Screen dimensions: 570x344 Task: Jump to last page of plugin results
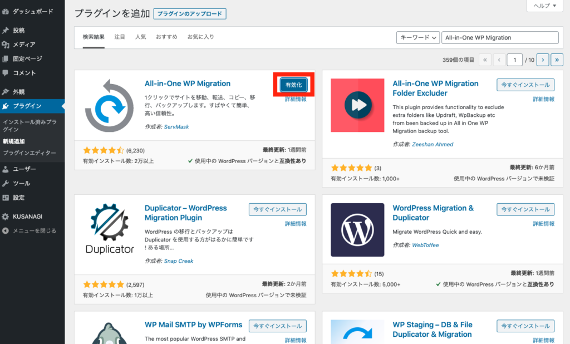coord(557,60)
